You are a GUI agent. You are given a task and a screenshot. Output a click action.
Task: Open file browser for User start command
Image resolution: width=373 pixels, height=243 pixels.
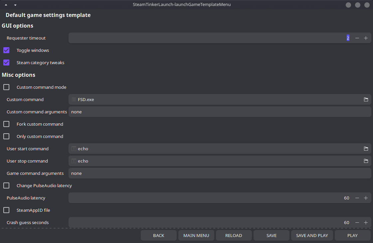pos(366,149)
